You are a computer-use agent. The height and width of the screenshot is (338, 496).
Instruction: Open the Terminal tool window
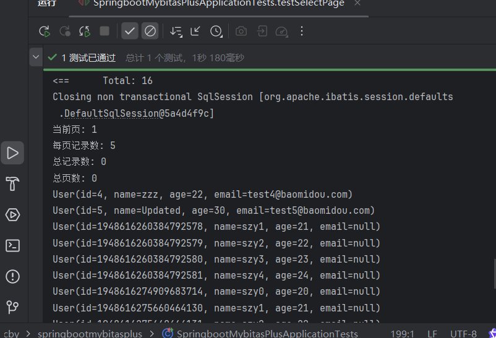tap(12, 246)
